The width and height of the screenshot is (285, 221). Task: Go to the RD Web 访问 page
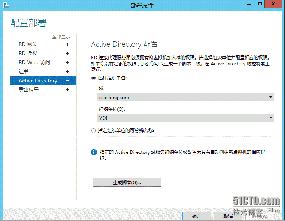[x=34, y=62]
